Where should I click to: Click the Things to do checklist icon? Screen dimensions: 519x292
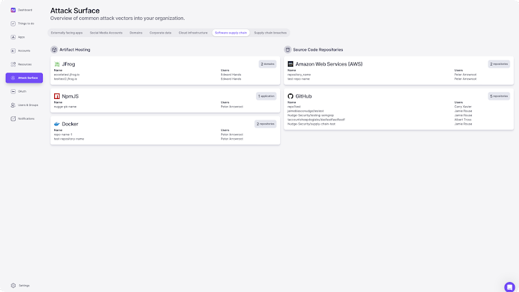(x=13, y=24)
